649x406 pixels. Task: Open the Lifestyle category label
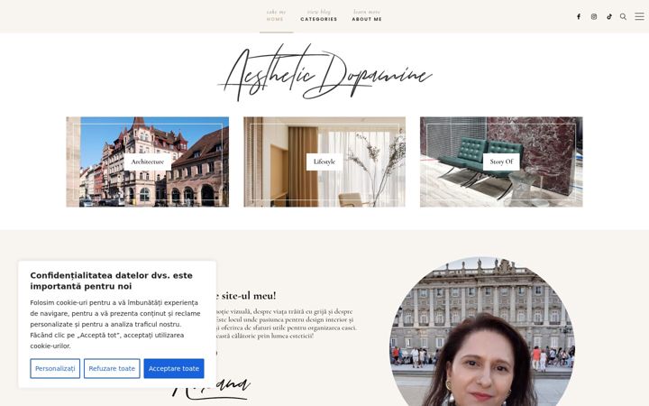(x=324, y=161)
